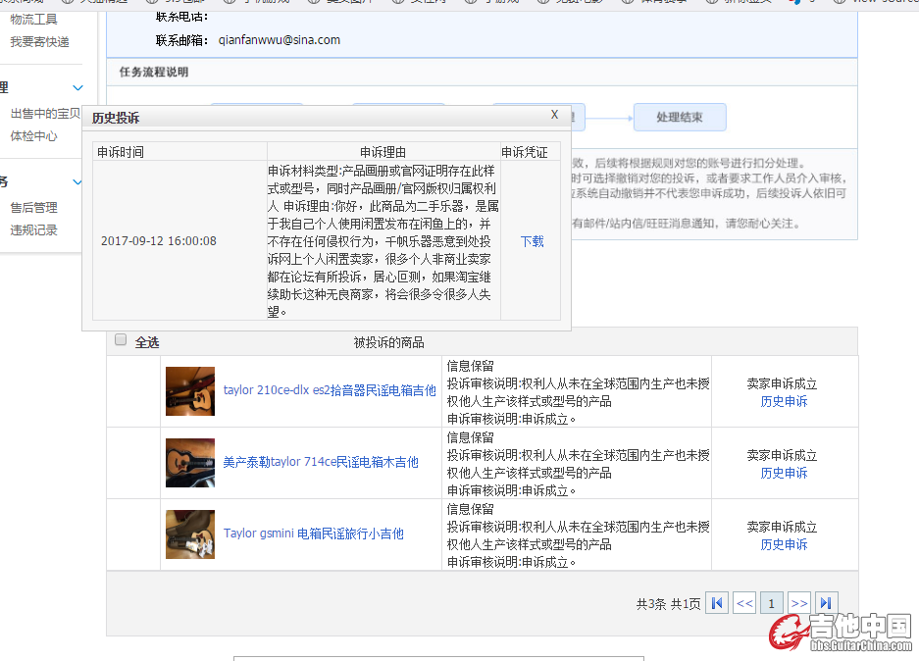
Task: Click the 申诉时间 column header
Action: pyautogui.click(x=121, y=152)
